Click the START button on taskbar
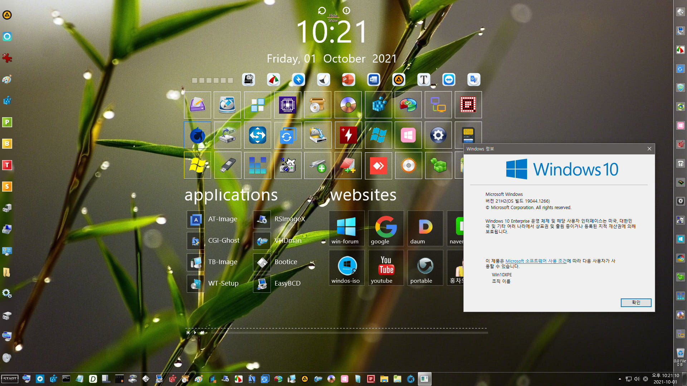Image resolution: width=687 pixels, height=386 pixels. [x=10, y=379]
